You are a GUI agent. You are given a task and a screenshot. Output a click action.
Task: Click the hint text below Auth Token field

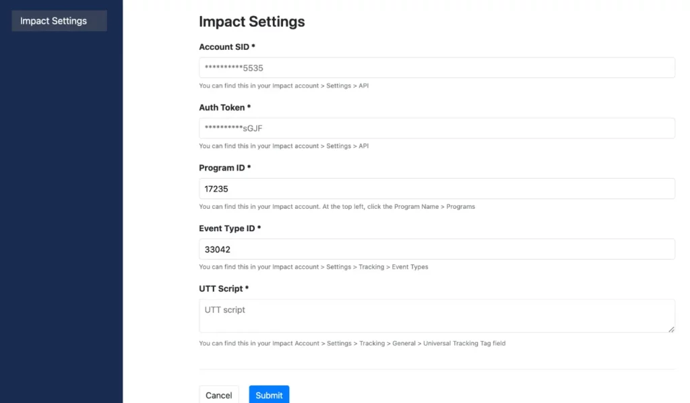point(284,146)
